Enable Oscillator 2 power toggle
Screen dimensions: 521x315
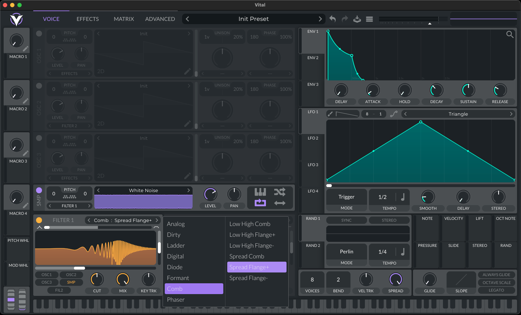click(x=39, y=86)
